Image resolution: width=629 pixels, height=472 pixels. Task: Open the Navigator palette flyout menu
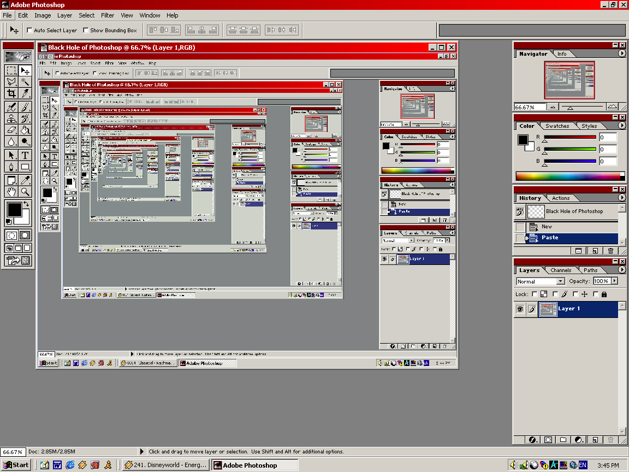click(x=622, y=54)
